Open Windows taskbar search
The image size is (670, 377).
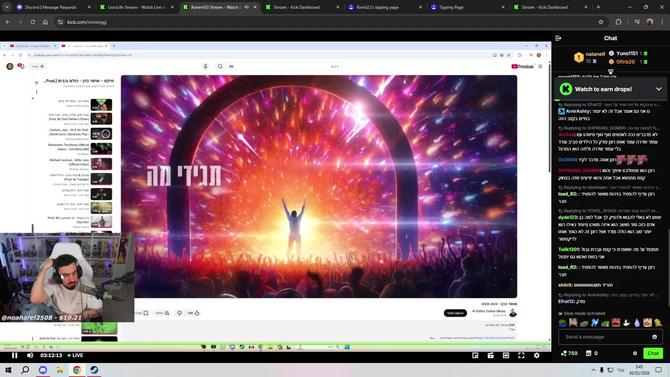25,370
